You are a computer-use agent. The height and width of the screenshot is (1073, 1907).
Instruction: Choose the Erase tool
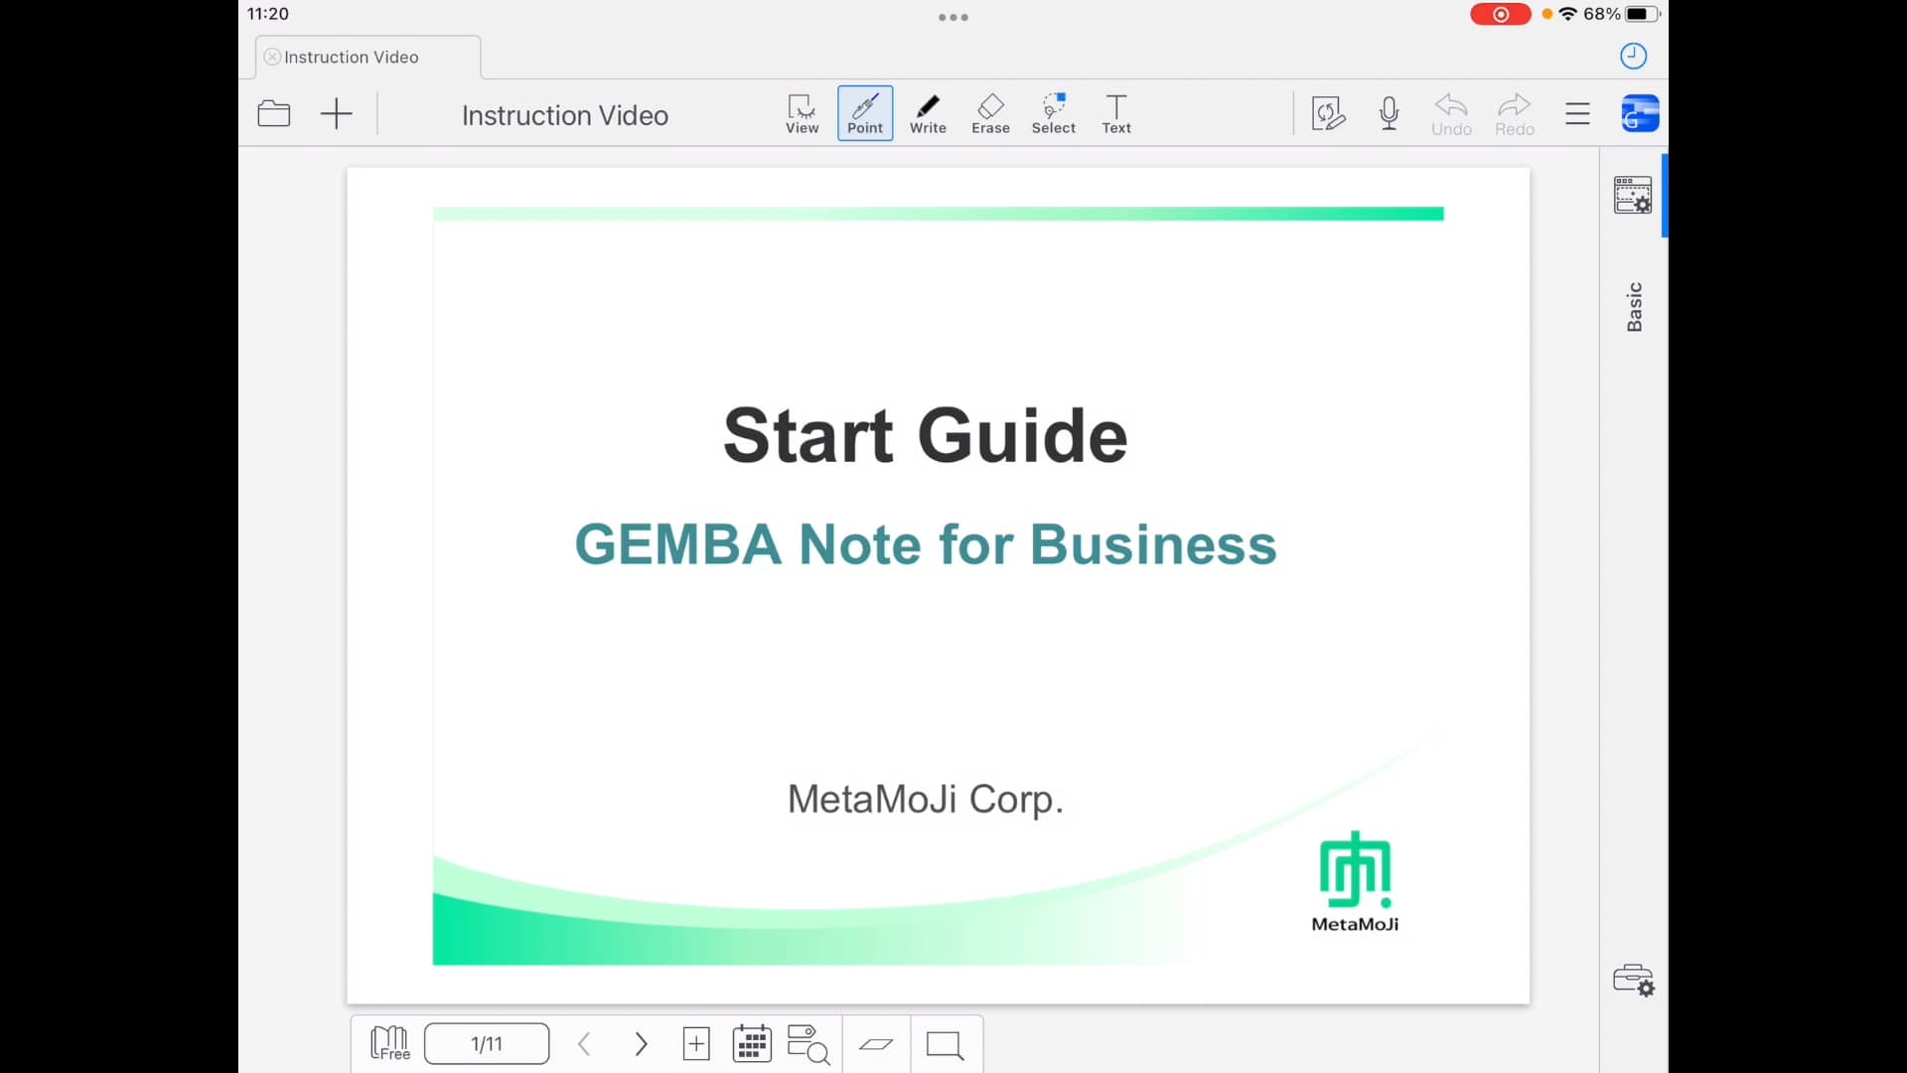coord(990,113)
